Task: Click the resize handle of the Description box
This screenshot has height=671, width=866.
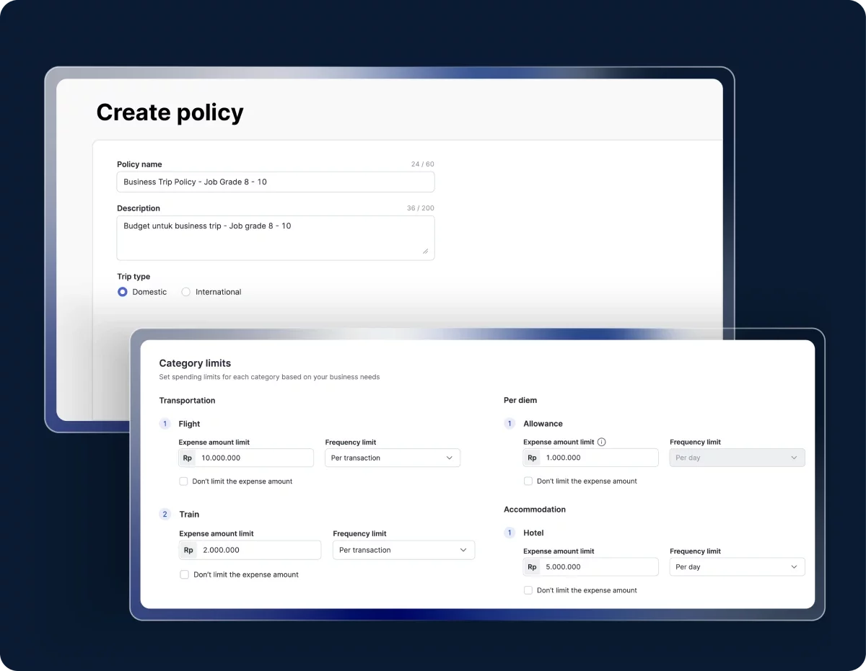Action: coord(425,252)
